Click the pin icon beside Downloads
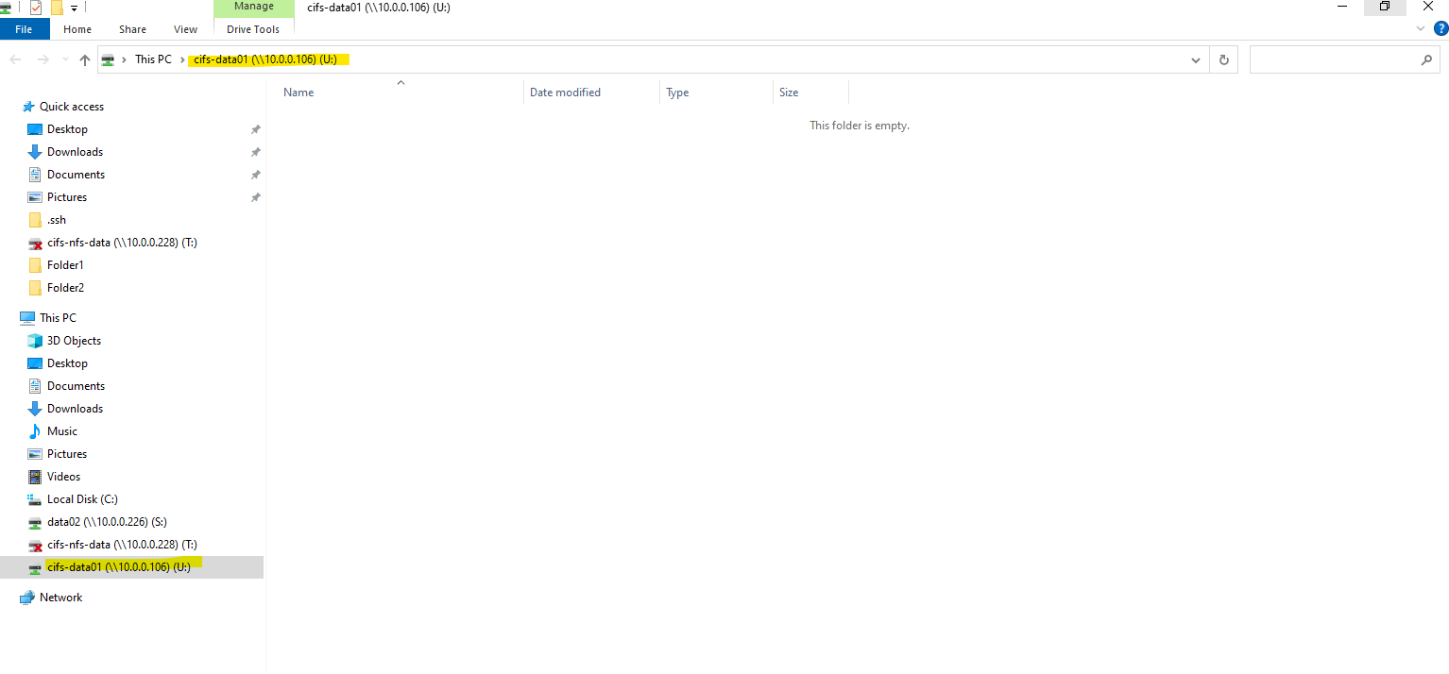Viewport: 1449px width, 674px height. tap(255, 152)
